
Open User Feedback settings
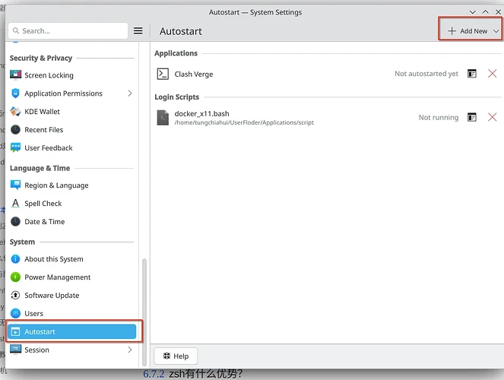click(48, 148)
